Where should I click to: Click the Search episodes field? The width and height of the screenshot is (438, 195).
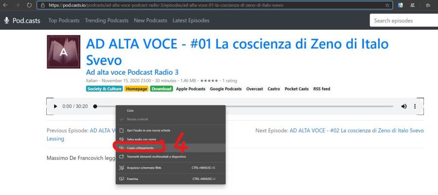(403, 20)
